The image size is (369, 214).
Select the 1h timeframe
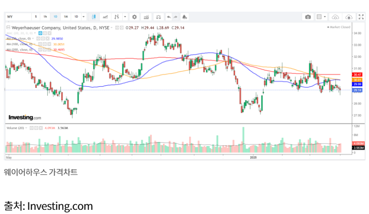click(45, 17)
